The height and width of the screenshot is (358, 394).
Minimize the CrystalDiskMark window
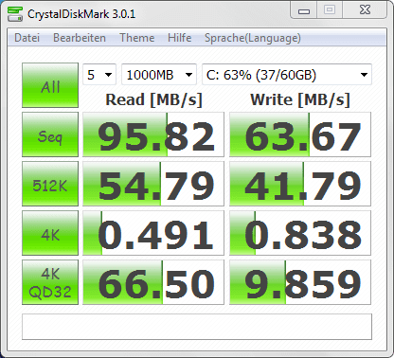point(304,10)
